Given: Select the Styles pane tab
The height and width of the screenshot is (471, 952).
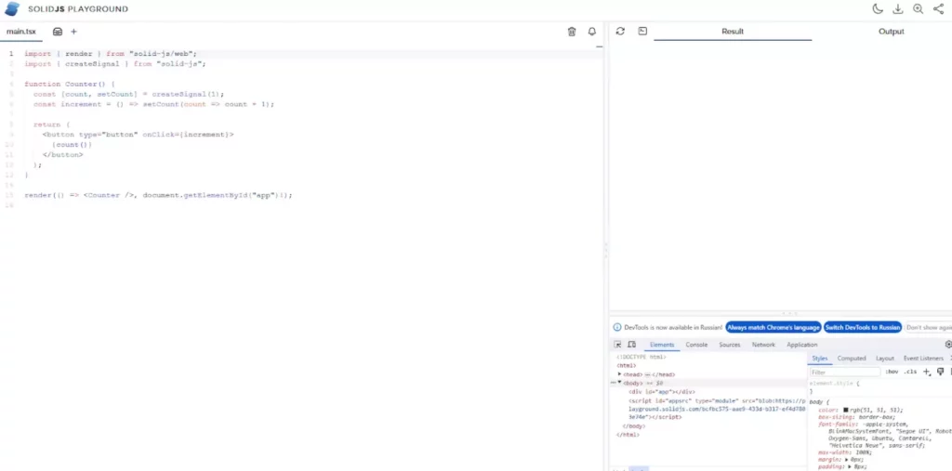Looking at the screenshot, I should [x=820, y=359].
